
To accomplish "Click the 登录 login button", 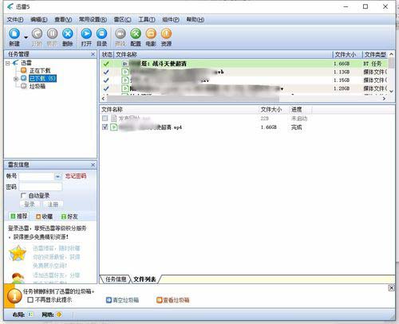I will [30, 205].
